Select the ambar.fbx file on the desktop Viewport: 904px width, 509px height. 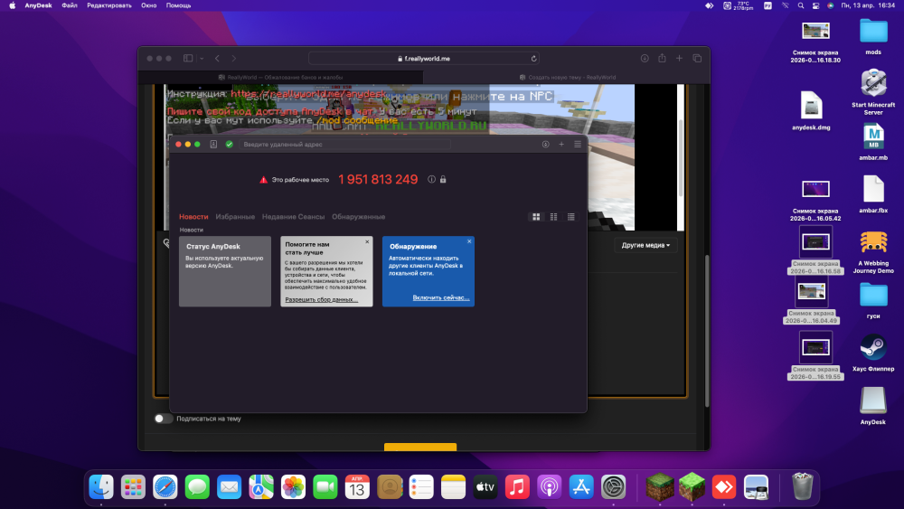coord(873,194)
